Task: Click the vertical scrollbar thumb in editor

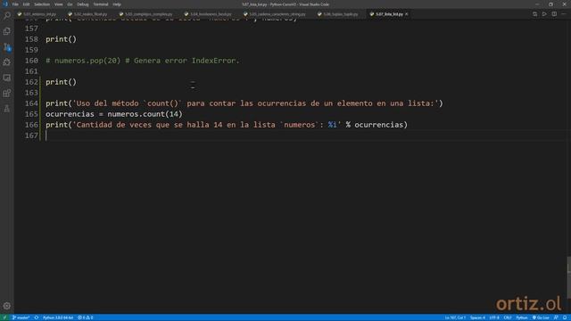Action: pos(569,277)
